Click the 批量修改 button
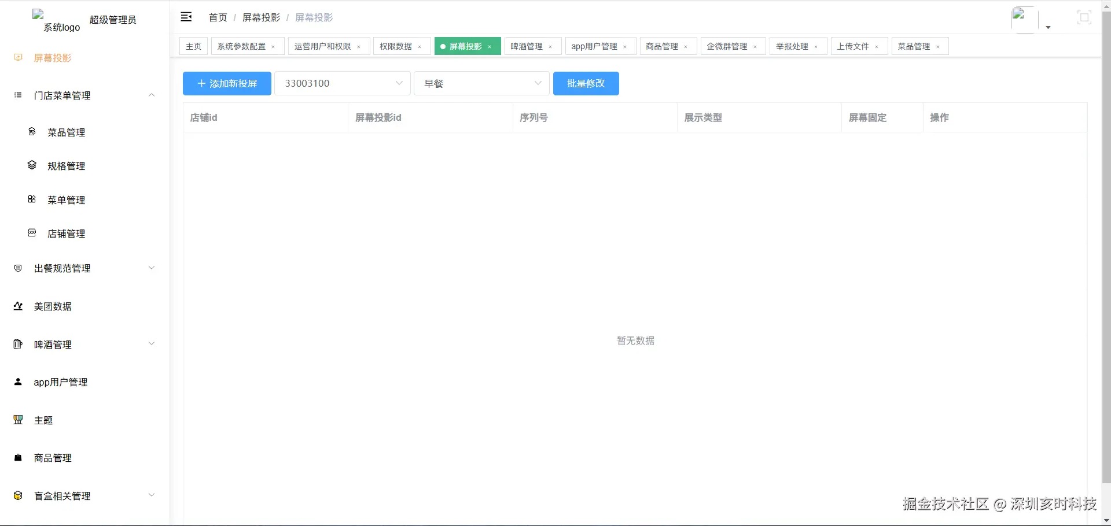 [x=586, y=83]
